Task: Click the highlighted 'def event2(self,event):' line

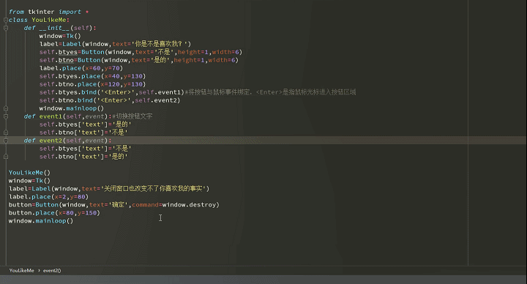Action: point(68,141)
